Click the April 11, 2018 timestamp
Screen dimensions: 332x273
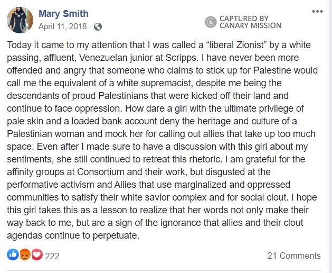point(63,26)
